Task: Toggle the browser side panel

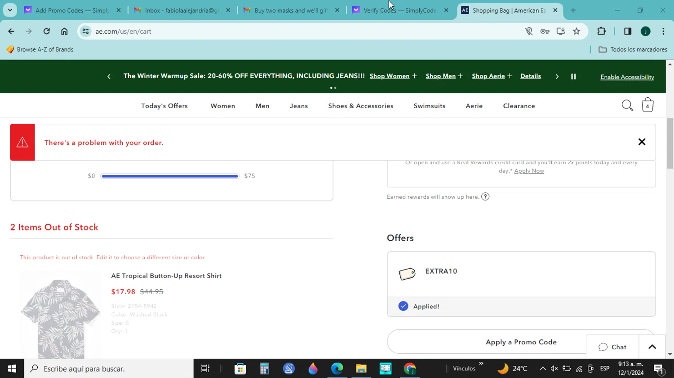Action: [628, 31]
